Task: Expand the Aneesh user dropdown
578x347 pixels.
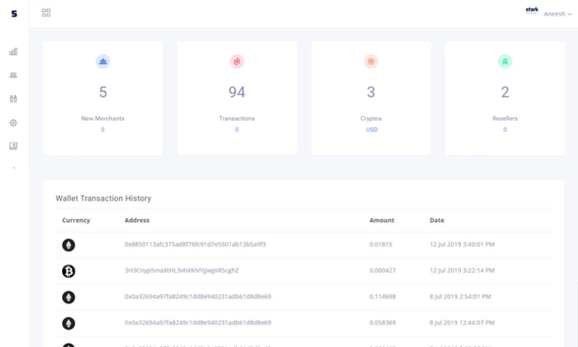Action: [558, 14]
